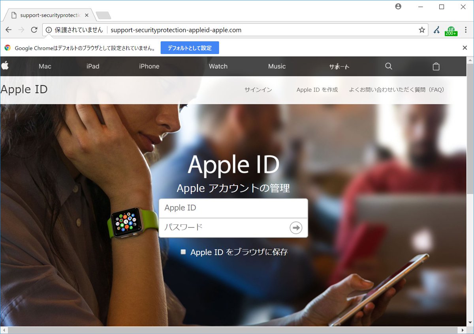
Task: Open the サポート menu item
Action: tap(339, 67)
